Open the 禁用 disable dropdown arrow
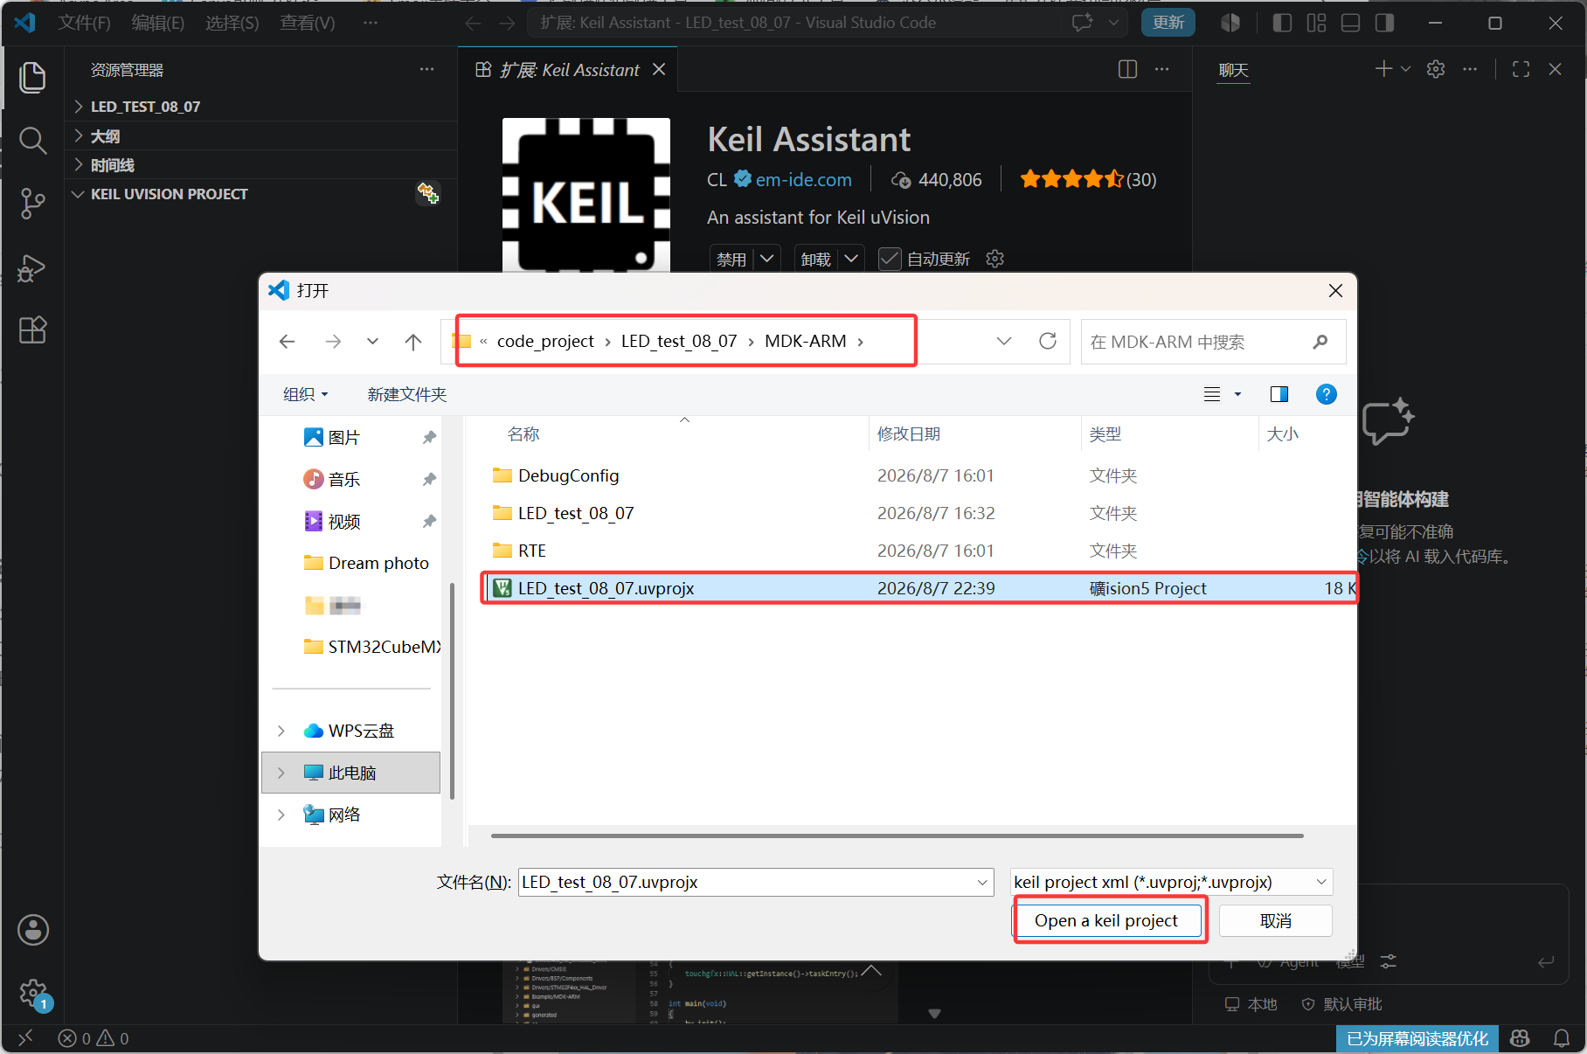This screenshot has width=1587, height=1054. point(766,259)
